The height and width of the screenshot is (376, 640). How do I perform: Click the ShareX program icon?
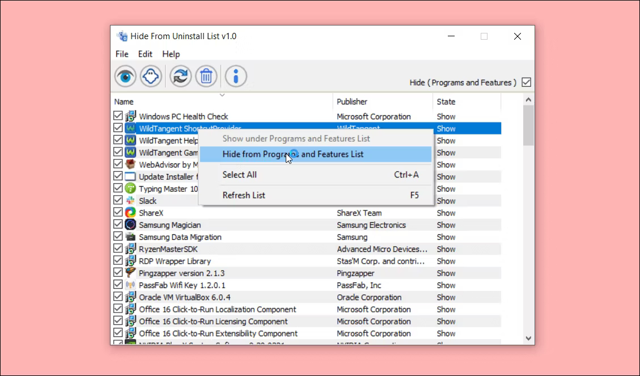coord(130,213)
